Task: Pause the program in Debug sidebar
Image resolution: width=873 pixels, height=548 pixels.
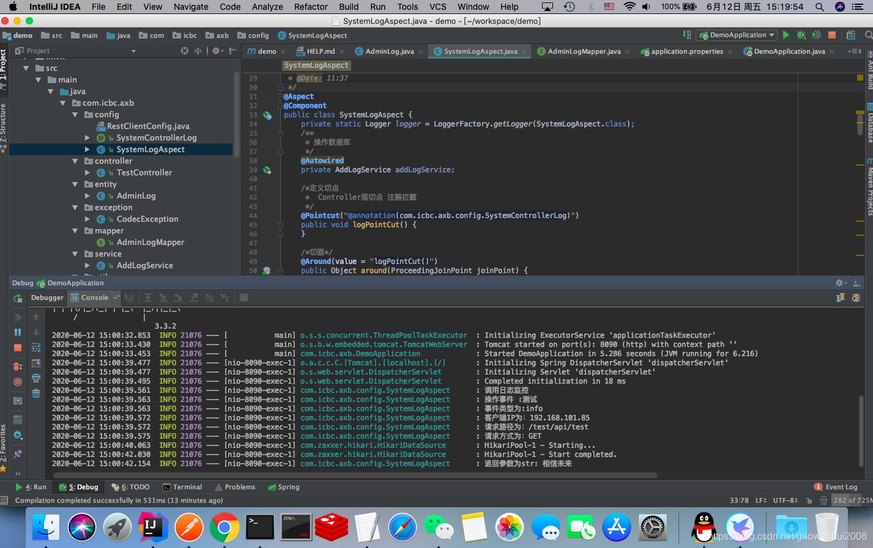Action: (x=18, y=332)
